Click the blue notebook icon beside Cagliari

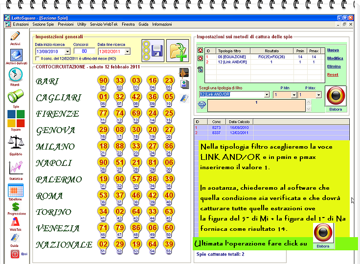pos(184,98)
